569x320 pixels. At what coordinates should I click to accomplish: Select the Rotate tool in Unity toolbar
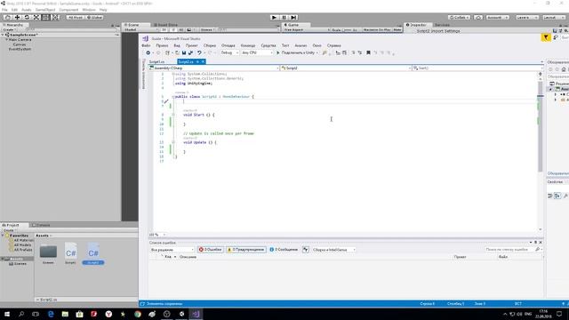point(27,18)
